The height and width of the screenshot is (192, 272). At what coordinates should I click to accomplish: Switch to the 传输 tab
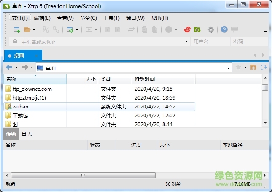click(11, 134)
